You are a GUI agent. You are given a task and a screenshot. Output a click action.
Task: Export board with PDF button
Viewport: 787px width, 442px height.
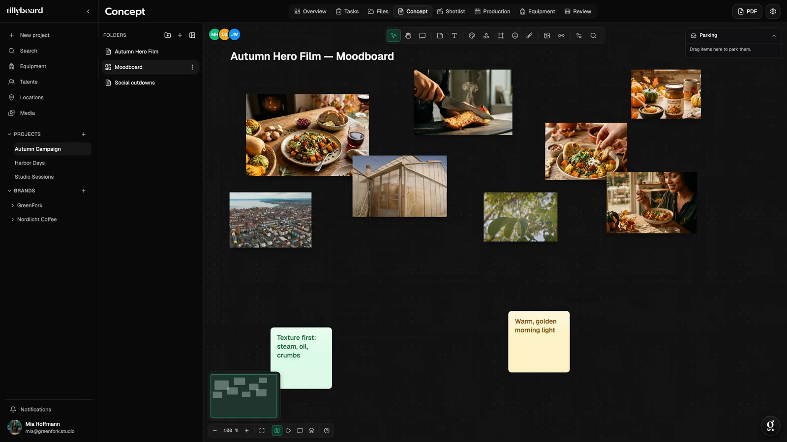(747, 11)
